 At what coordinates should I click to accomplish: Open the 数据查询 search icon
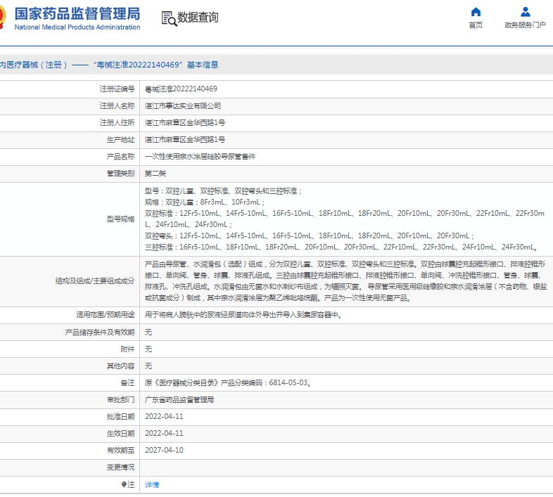click(x=170, y=19)
